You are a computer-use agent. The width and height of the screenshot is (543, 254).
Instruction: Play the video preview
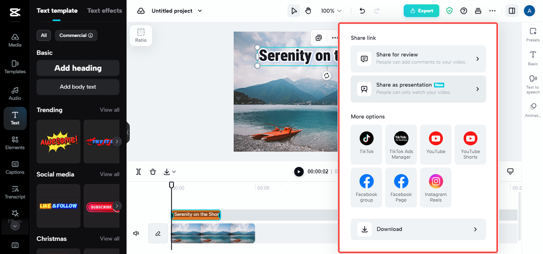299,172
